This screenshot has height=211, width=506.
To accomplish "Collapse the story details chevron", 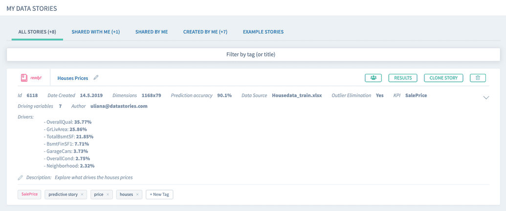I will pyautogui.click(x=486, y=97).
